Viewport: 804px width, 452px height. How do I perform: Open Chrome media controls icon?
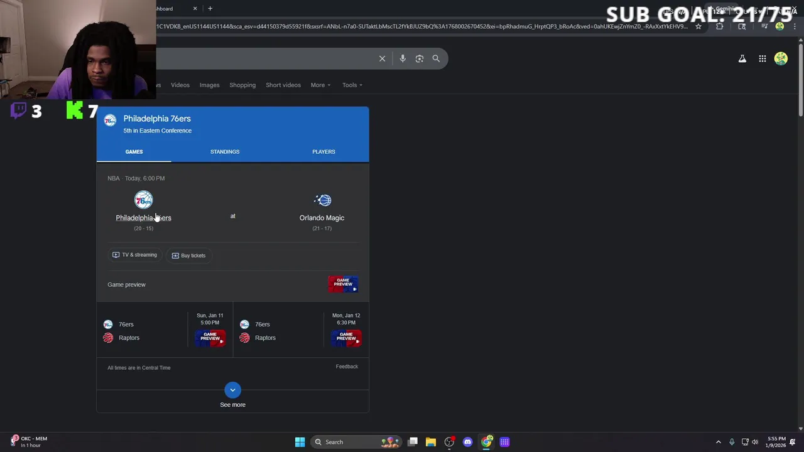click(764, 26)
